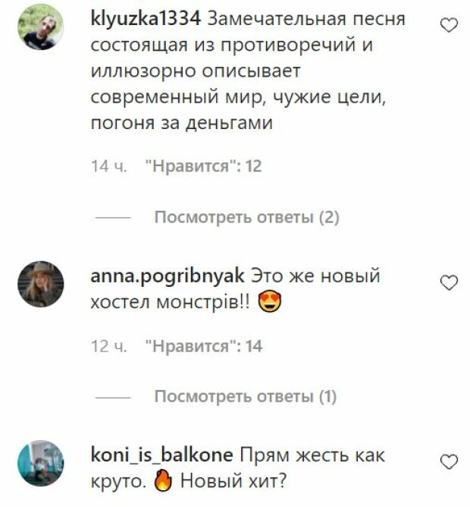The height and width of the screenshot is (507, 470).
Task: Click the "12 ч." timestamp
Action: [x=109, y=346]
